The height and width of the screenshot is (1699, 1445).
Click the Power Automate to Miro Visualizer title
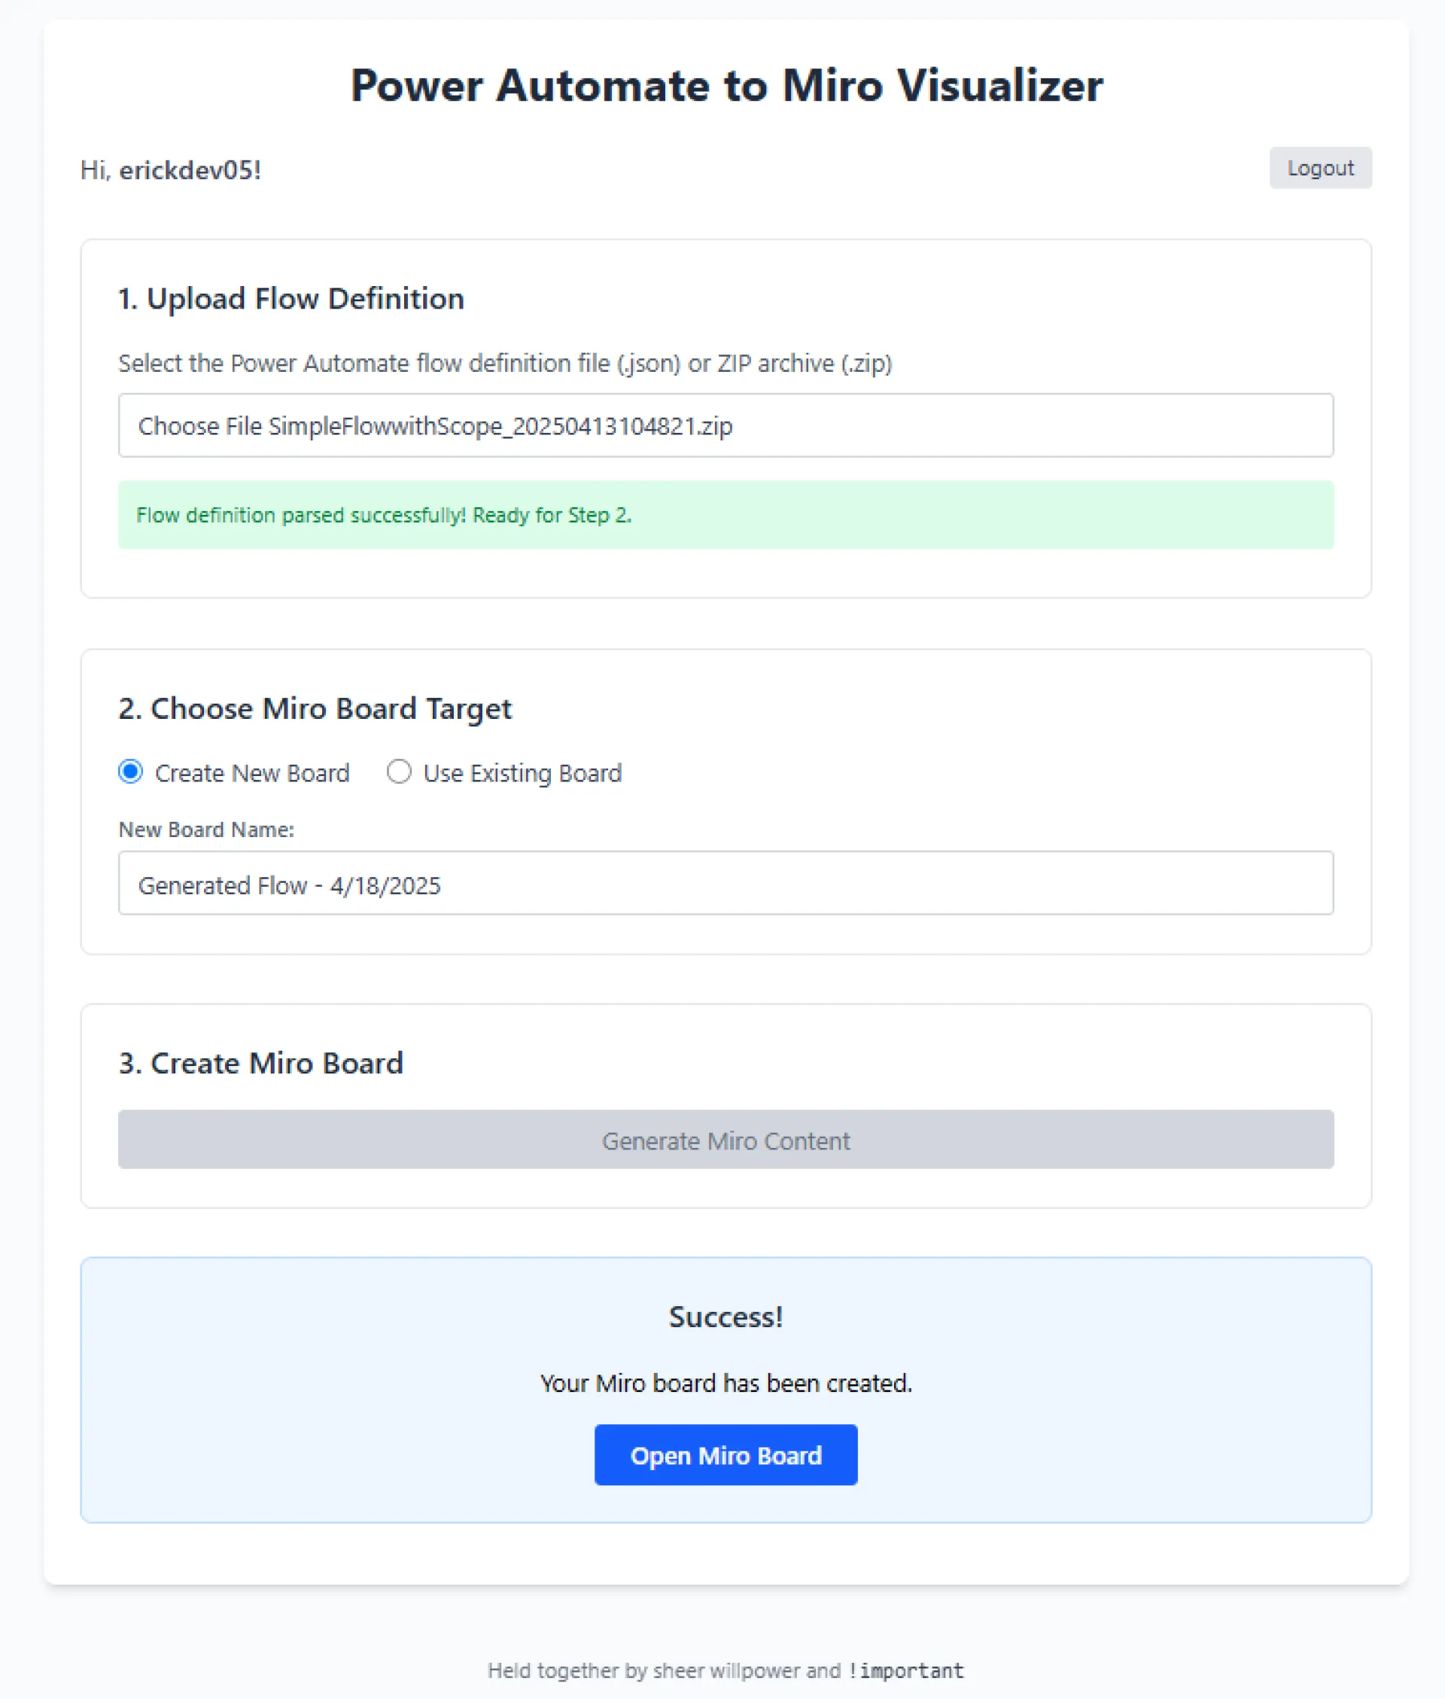coord(726,85)
